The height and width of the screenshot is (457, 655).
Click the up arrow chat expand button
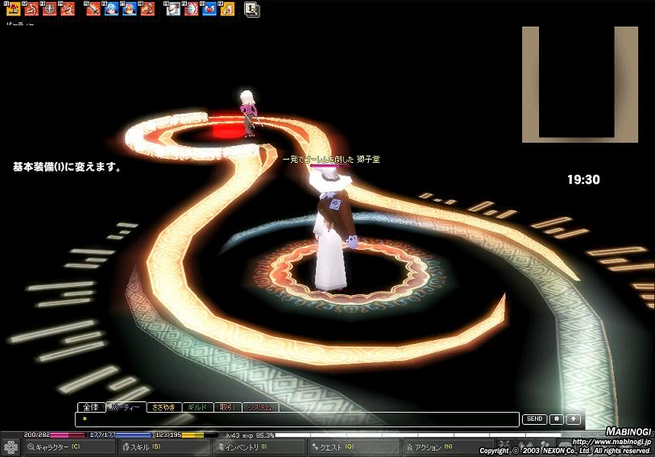pos(574,419)
